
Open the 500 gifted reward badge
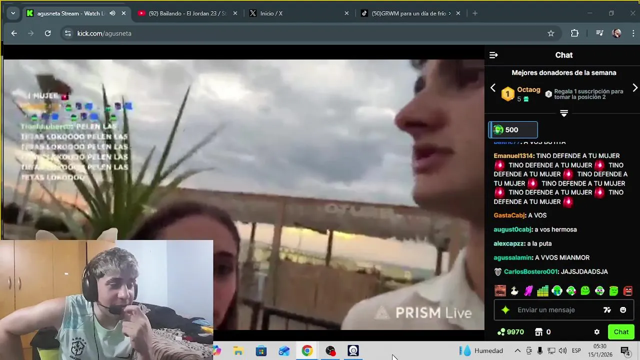tap(513, 130)
